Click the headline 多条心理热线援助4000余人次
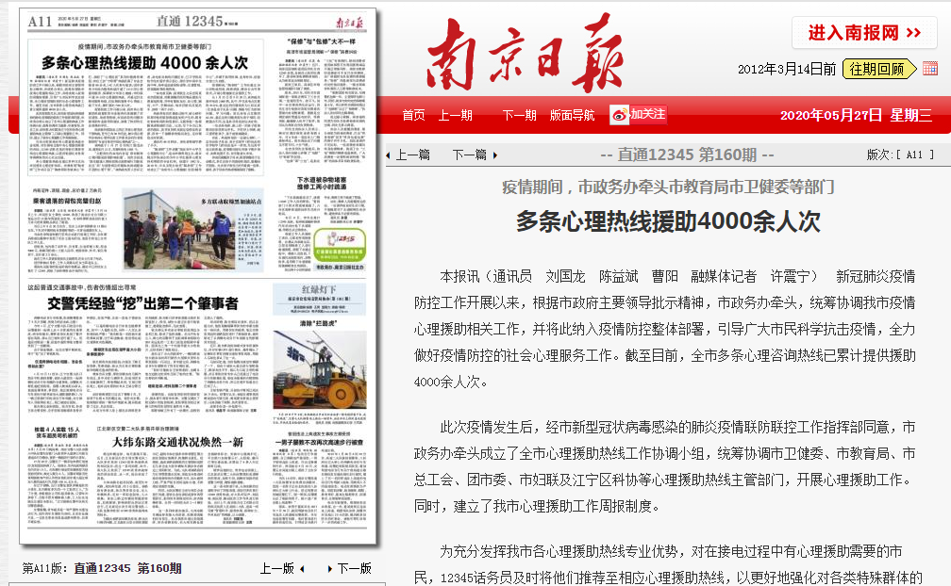This screenshot has height=586, width=951. tap(668, 221)
